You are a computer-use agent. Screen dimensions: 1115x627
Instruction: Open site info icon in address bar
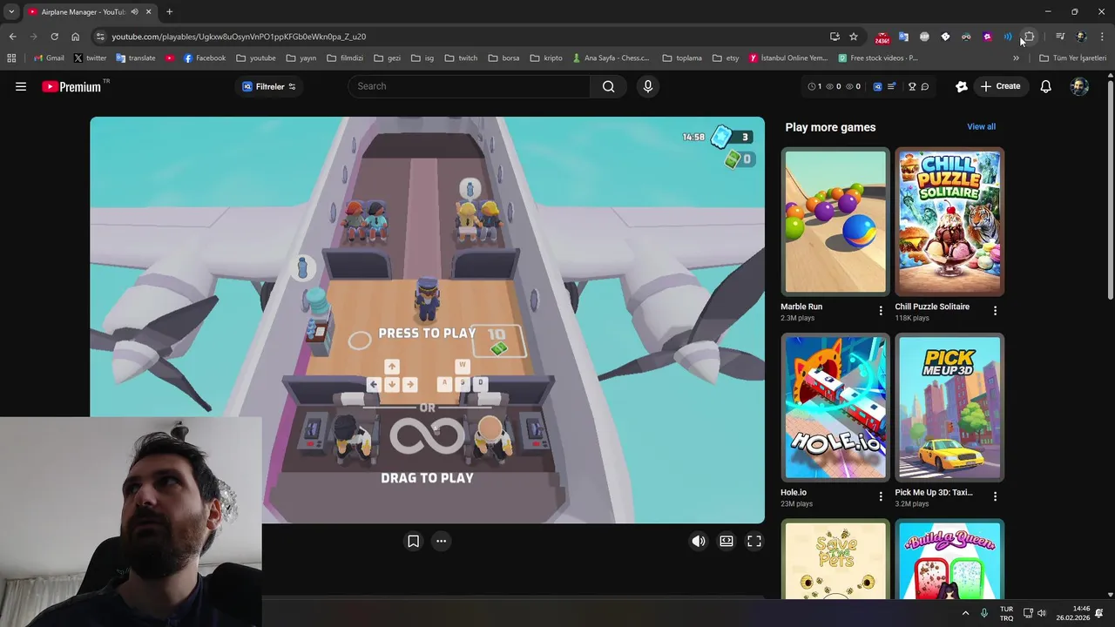coord(100,37)
